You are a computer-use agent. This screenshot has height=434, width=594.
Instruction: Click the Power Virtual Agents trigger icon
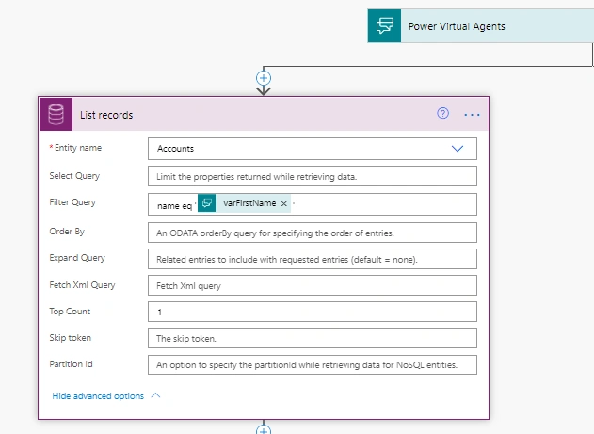point(384,26)
